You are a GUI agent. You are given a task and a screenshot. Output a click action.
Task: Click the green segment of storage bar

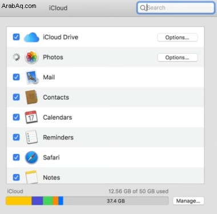pos(48,201)
